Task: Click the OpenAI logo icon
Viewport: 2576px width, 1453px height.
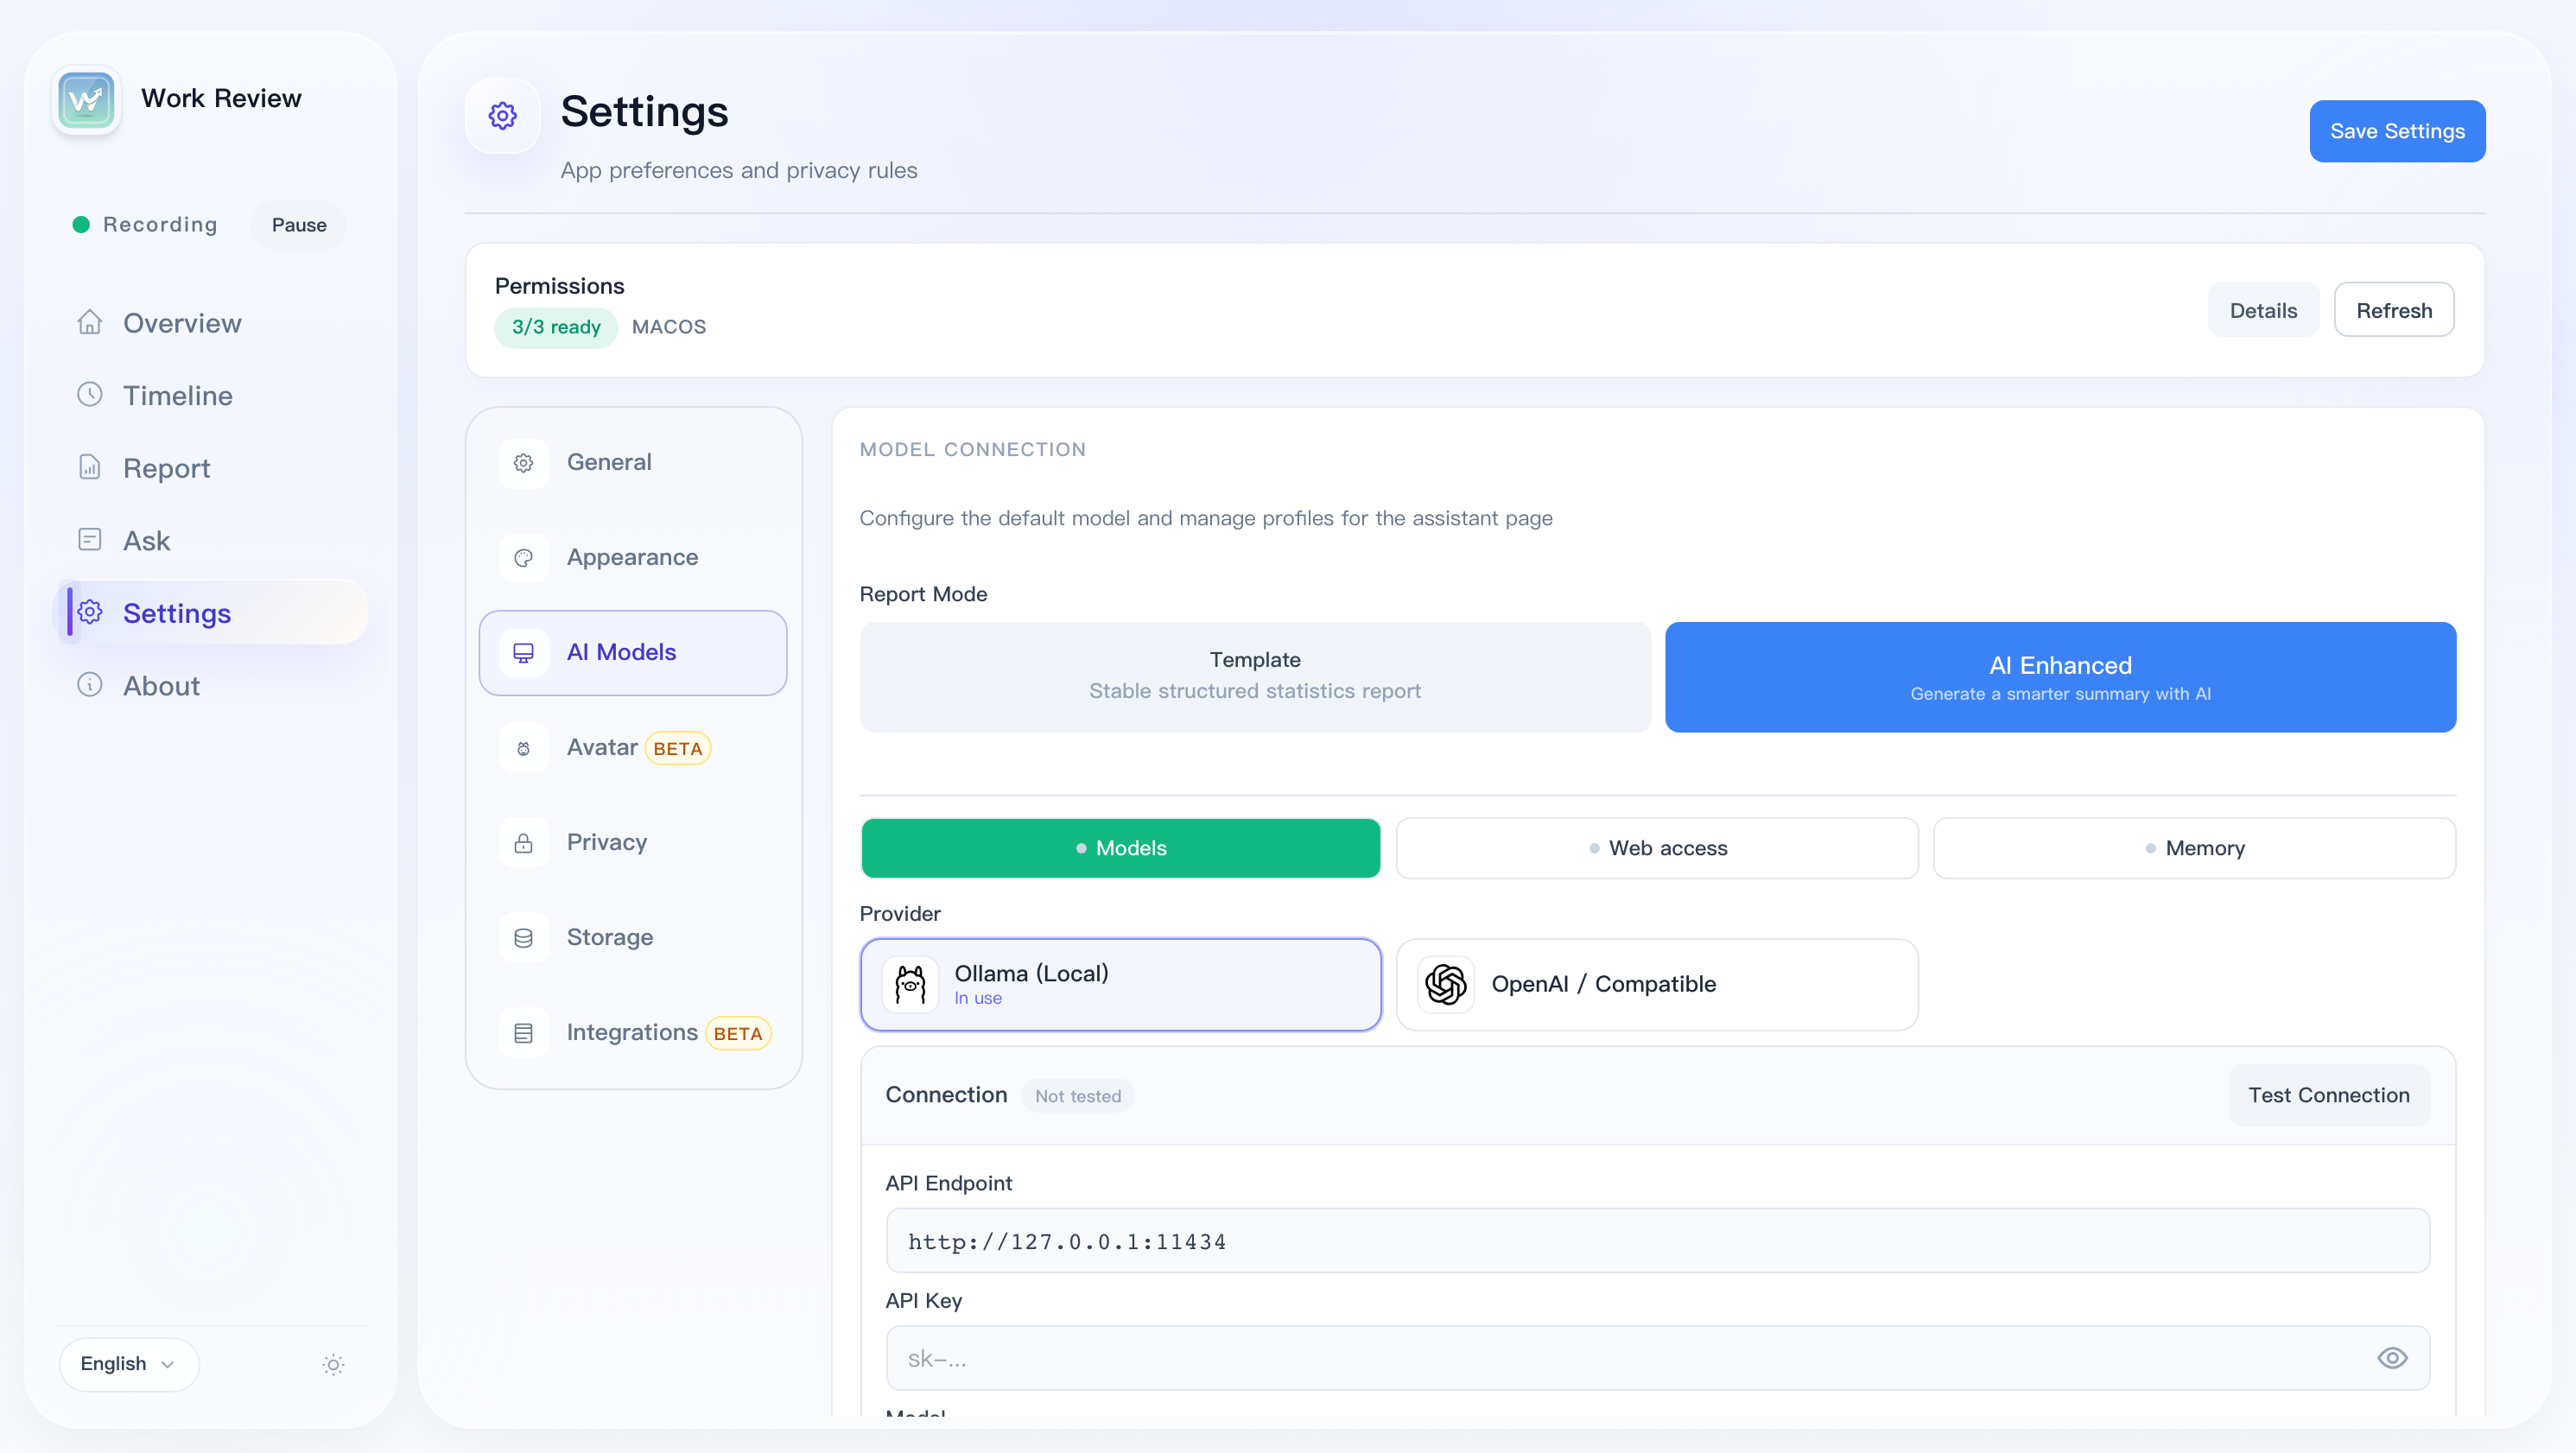Action: [x=1446, y=985]
